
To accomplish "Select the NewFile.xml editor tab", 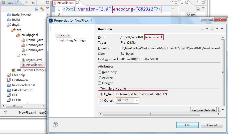I will (x=64, y=3).
